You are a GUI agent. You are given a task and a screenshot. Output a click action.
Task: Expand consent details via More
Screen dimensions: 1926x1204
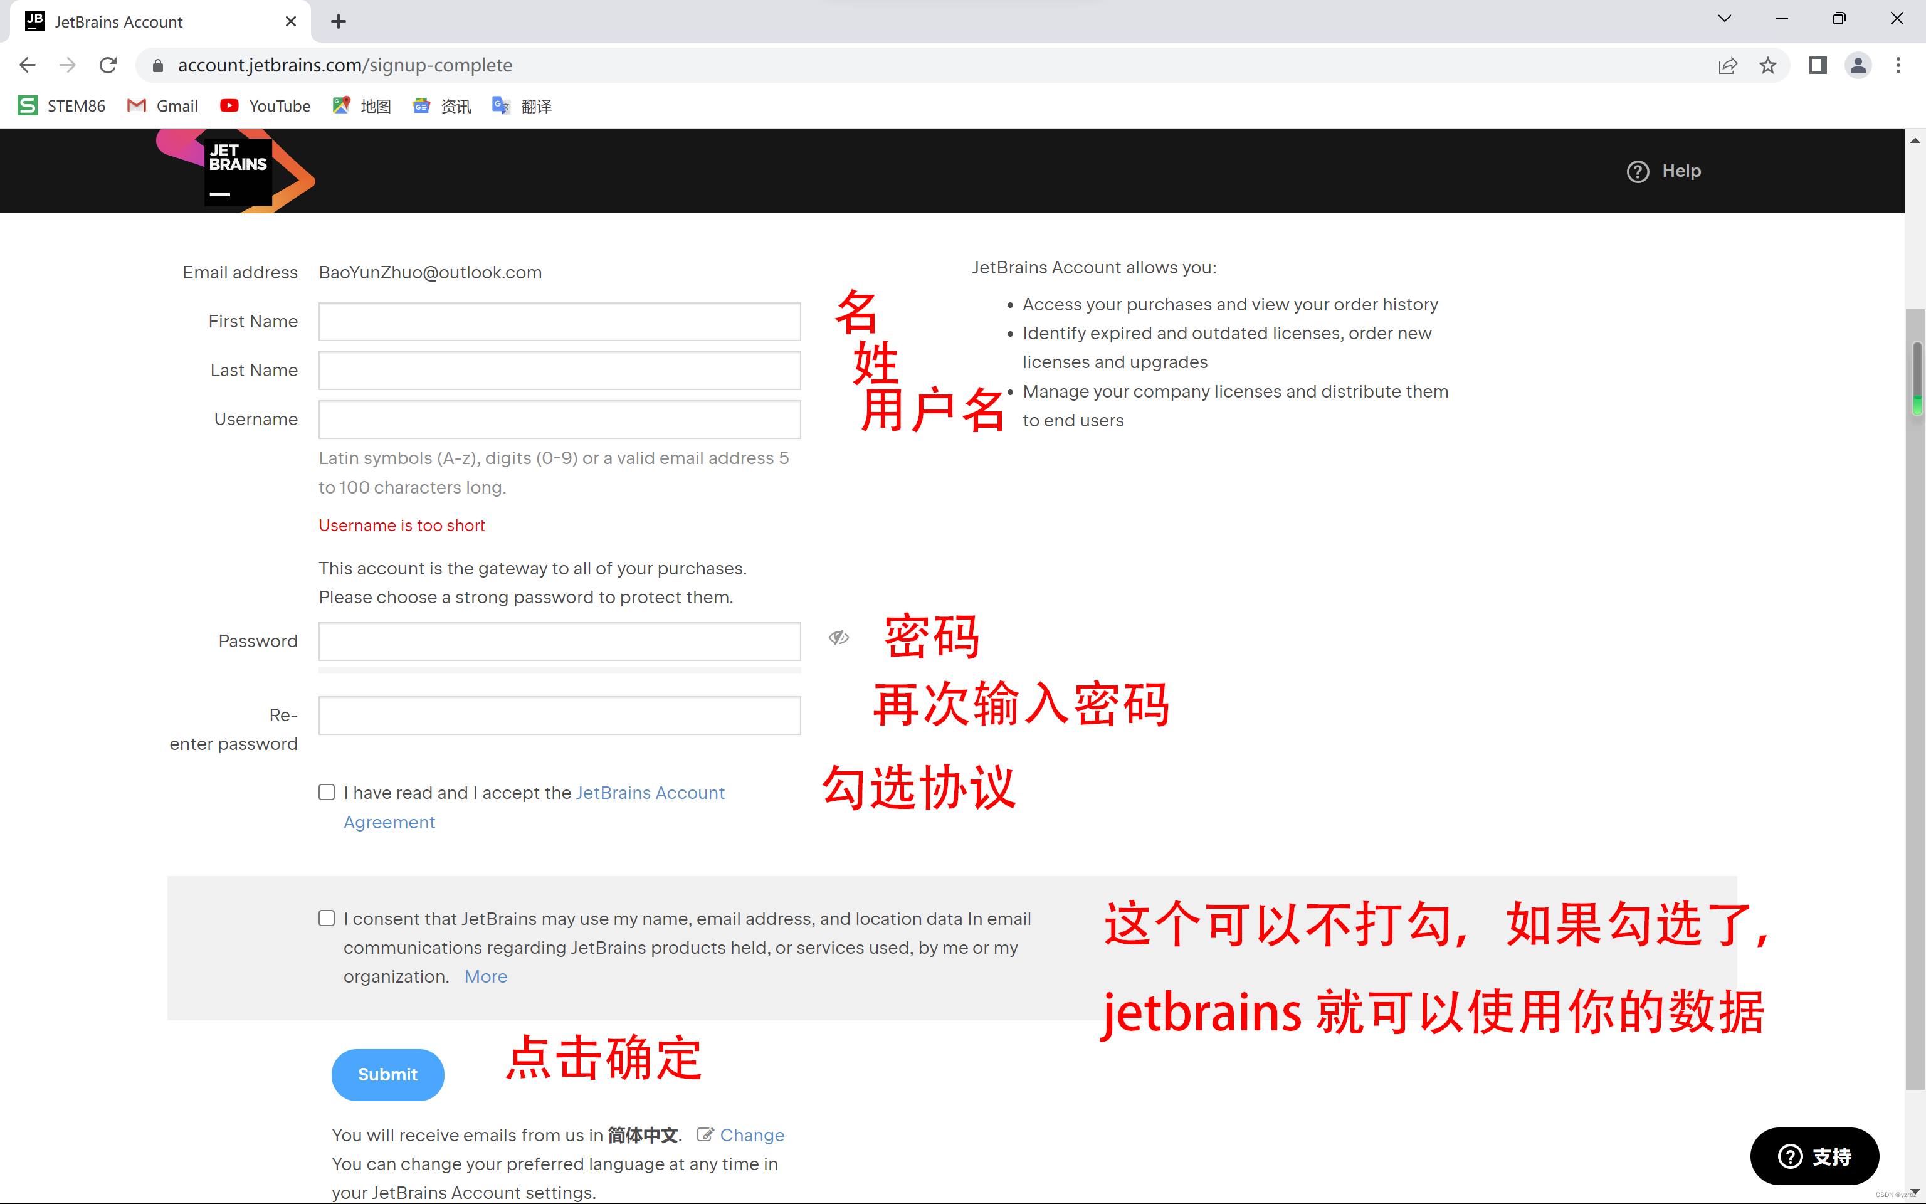[485, 976]
